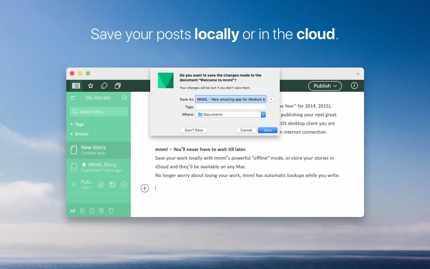The height and width of the screenshot is (269, 430).
Task: Expand the save dialog with chevron button
Action: 271,99
